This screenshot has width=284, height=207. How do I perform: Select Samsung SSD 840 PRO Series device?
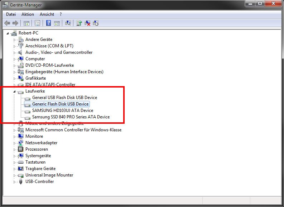coord(71,117)
